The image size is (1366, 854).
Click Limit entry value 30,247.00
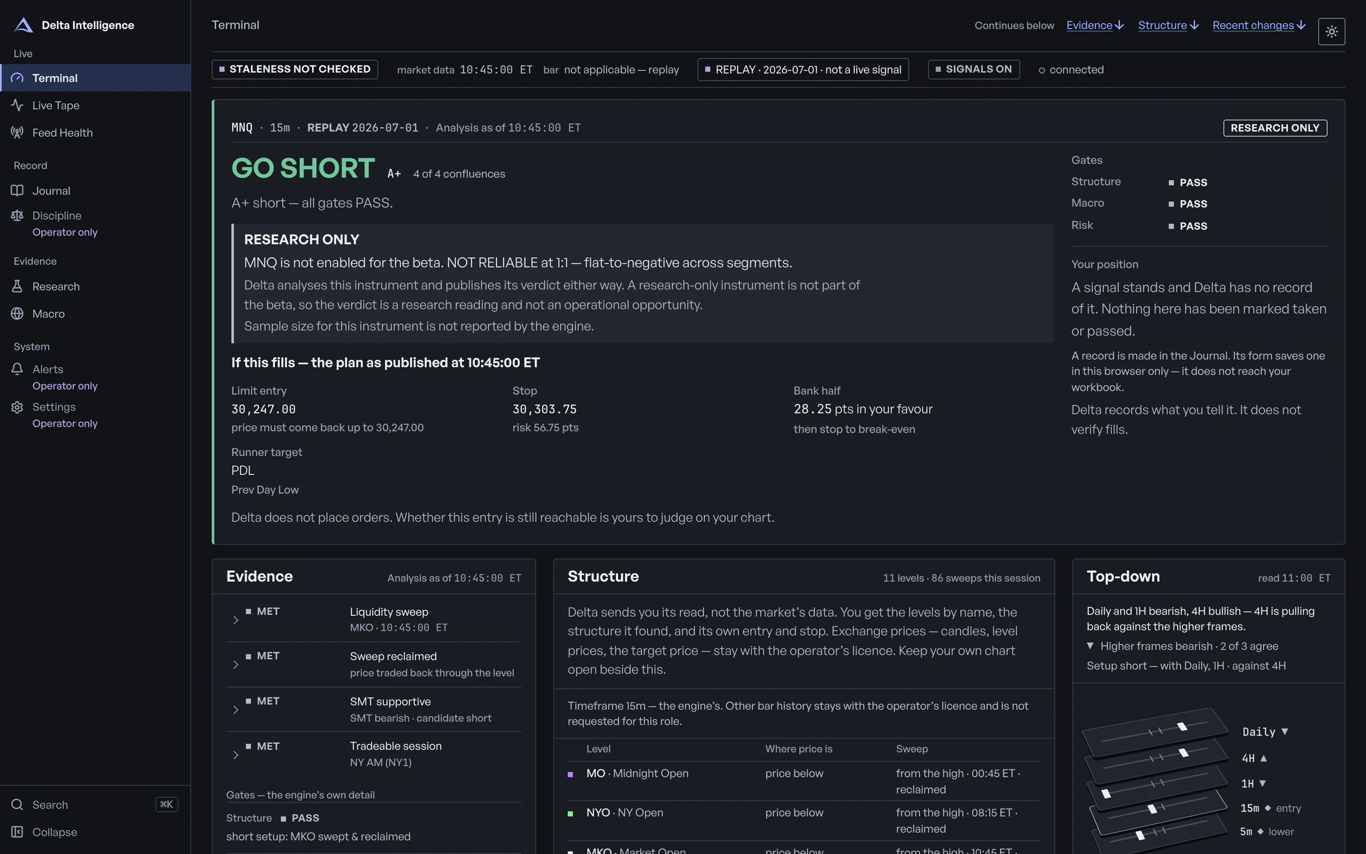[264, 409]
